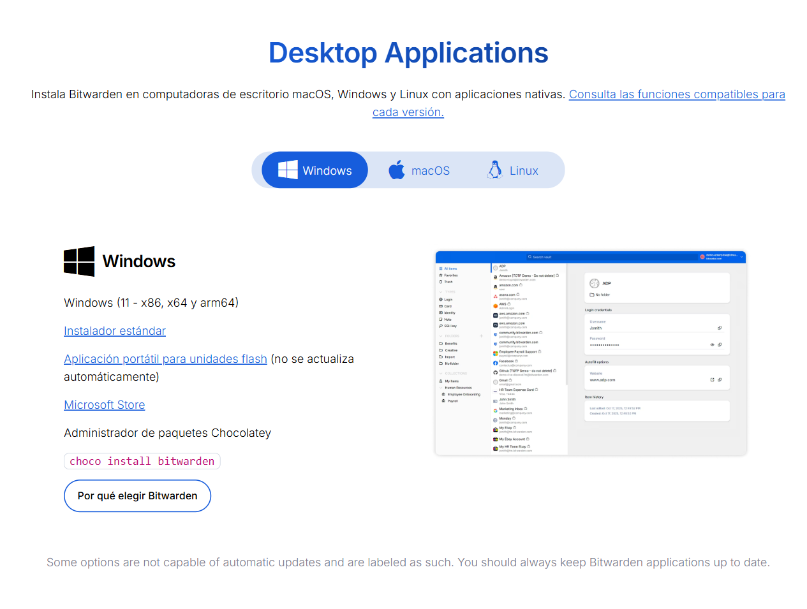
Task: Click the automatic updates footer note
Action: 408,562
